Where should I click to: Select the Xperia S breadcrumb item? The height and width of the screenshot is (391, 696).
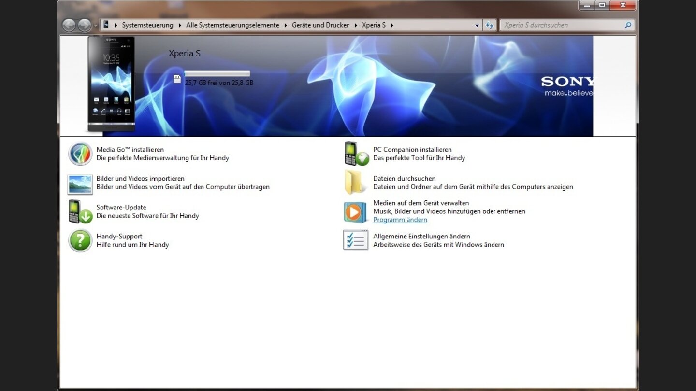click(x=374, y=25)
